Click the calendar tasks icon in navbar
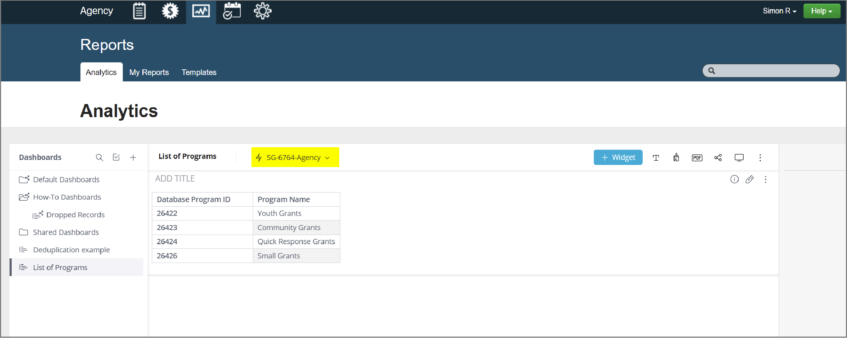Screen dimensions: 847x338 pos(232,11)
